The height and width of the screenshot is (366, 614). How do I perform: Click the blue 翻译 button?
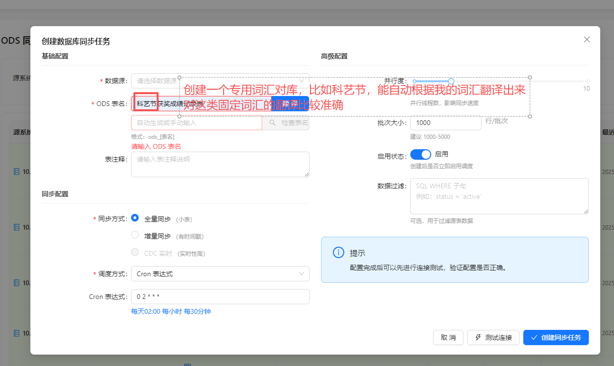[290, 104]
